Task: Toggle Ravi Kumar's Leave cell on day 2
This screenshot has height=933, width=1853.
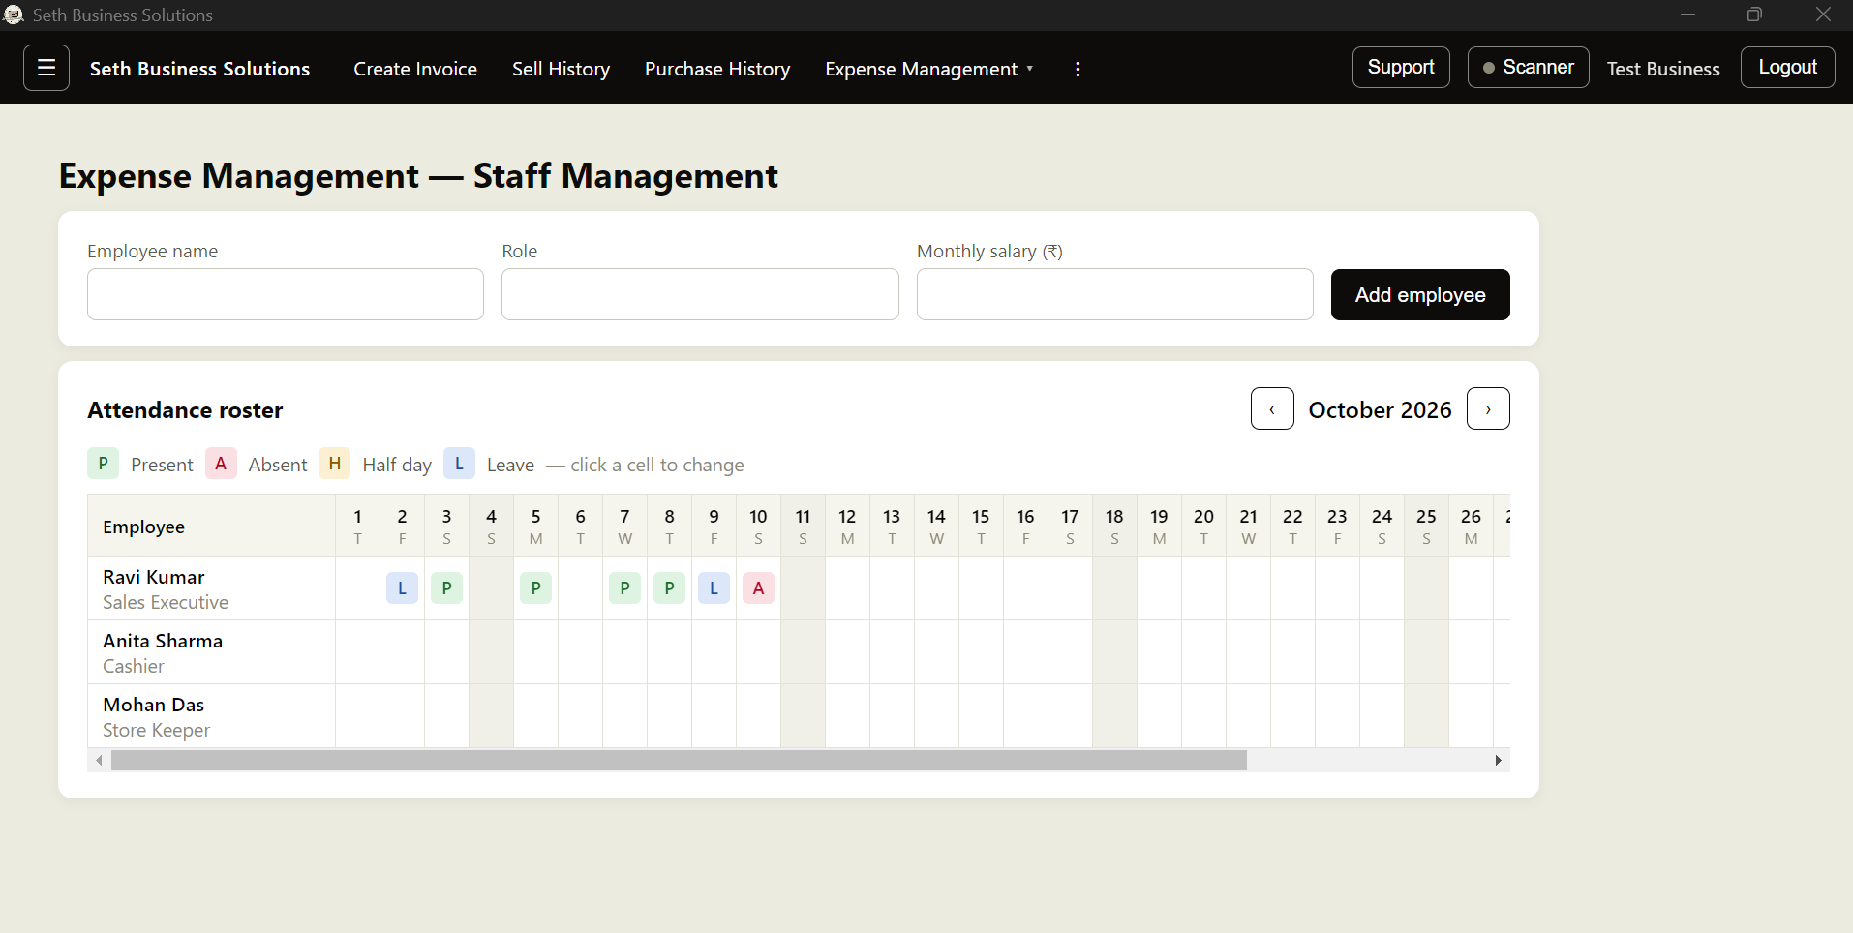Action: (x=402, y=587)
